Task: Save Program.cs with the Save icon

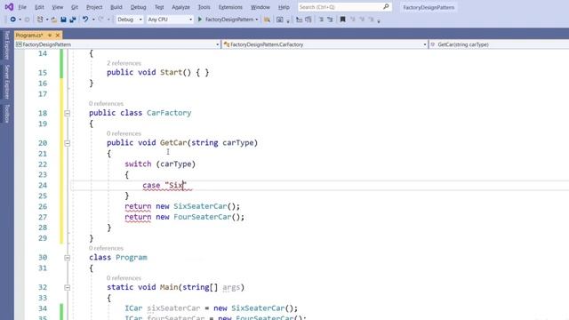Action: click(63, 20)
